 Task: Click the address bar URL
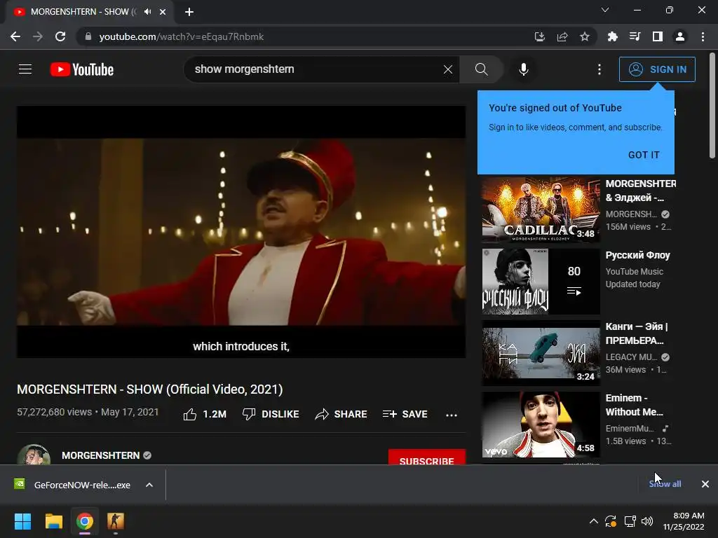tap(182, 36)
